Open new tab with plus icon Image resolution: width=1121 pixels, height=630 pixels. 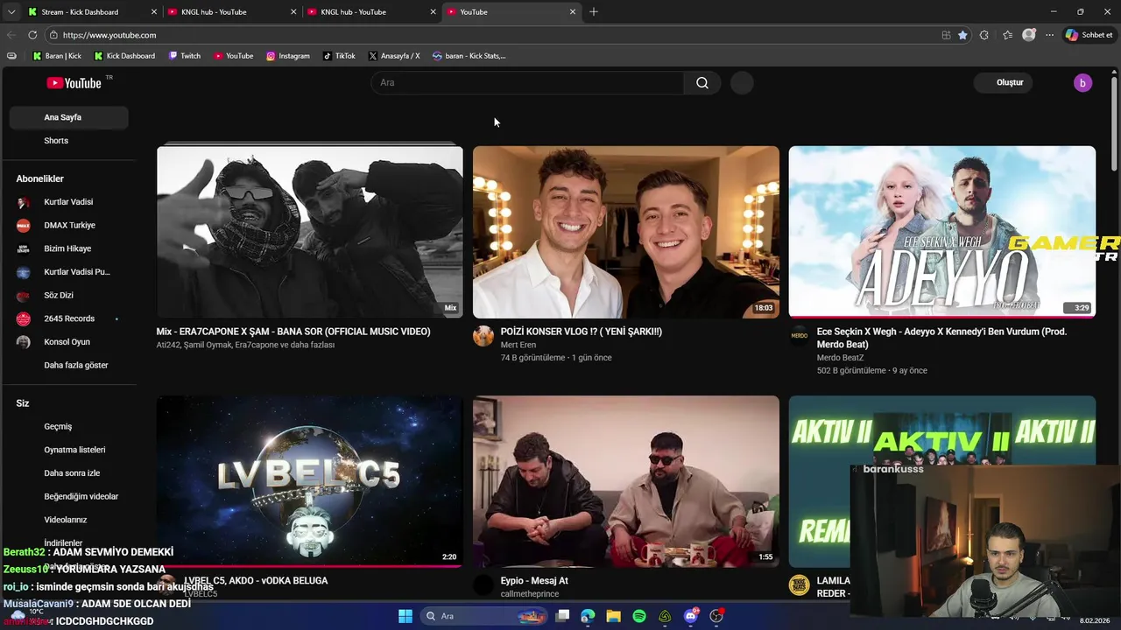(x=594, y=11)
